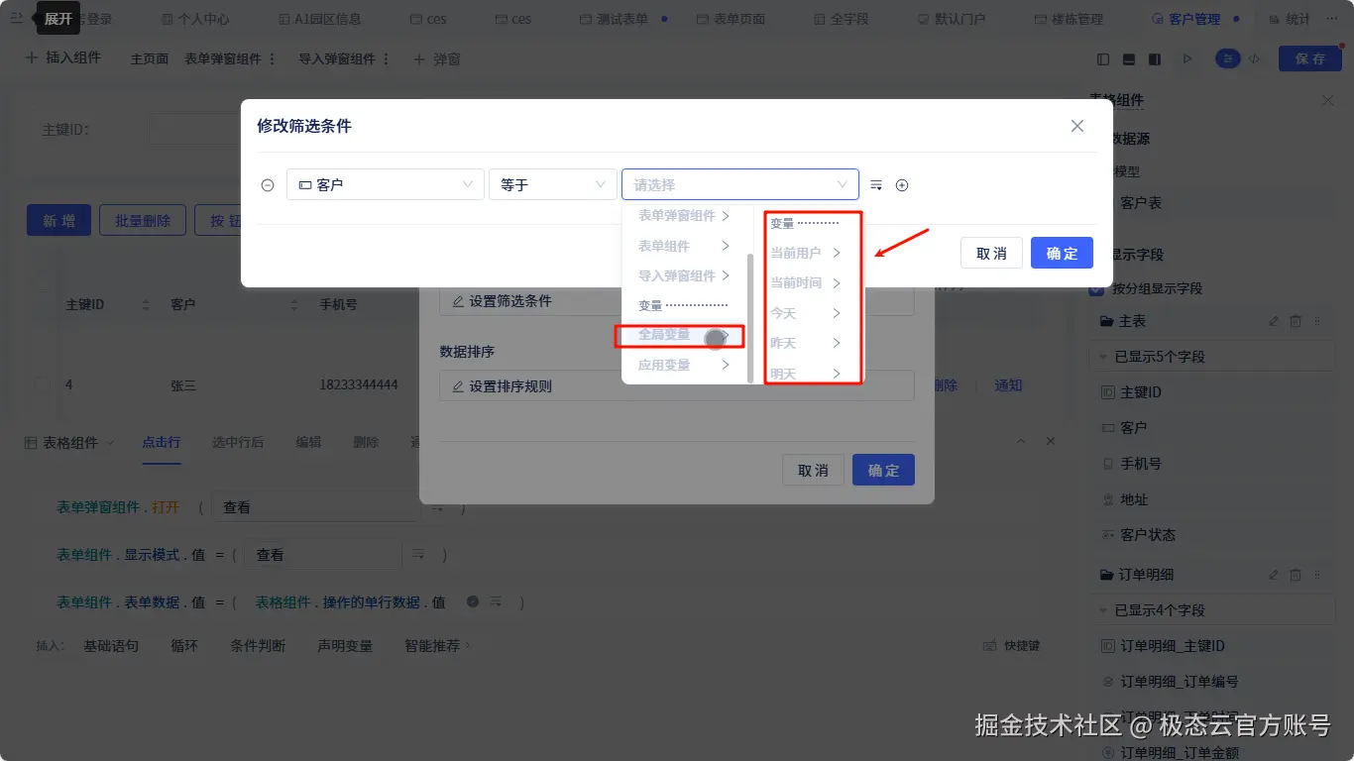Screen dimensions: 1354x761
Task: Click 取消 in the background settings dialog
Action: tap(813, 470)
